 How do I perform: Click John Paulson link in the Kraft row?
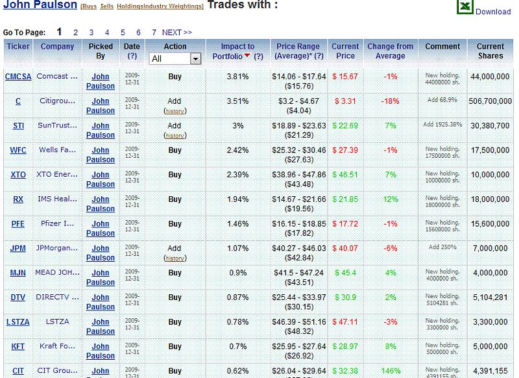pyautogui.click(x=101, y=351)
